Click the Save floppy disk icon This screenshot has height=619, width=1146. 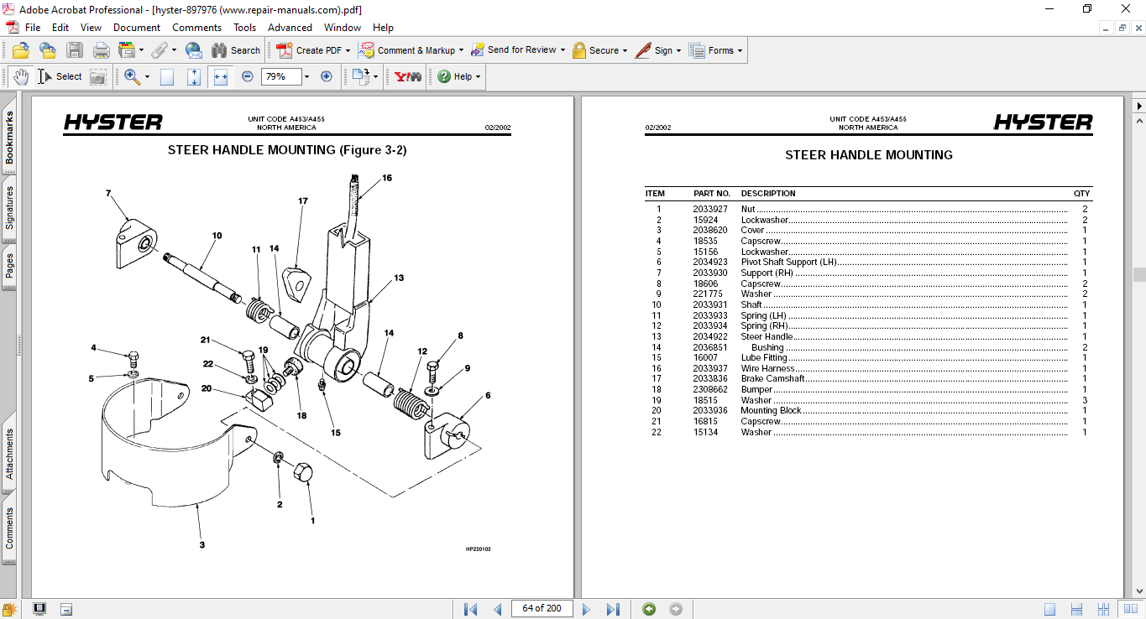pos(75,50)
